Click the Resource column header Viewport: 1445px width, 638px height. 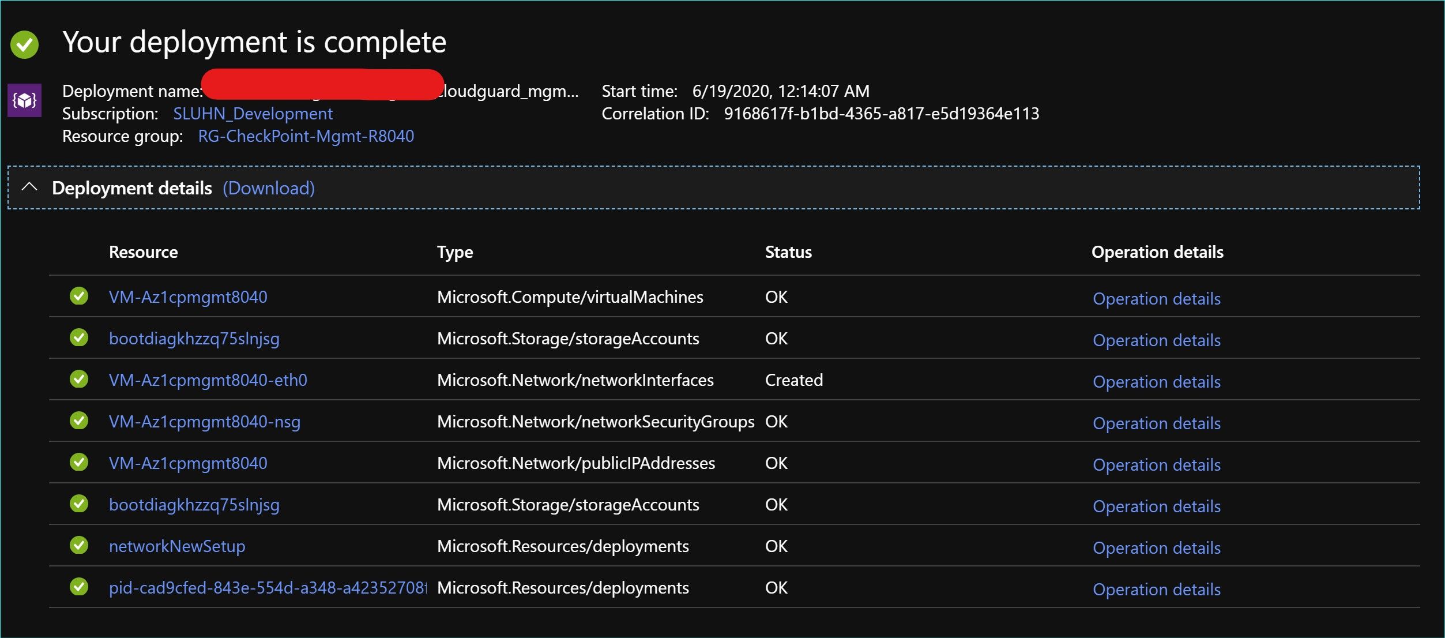pos(144,252)
